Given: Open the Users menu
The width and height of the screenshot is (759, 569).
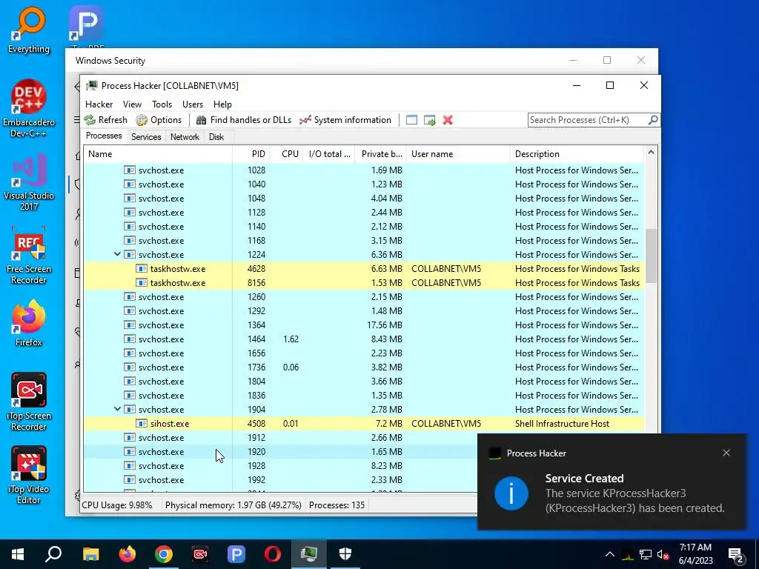Looking at the screenshot, I should pyautogui.click(x=193, y=104).
